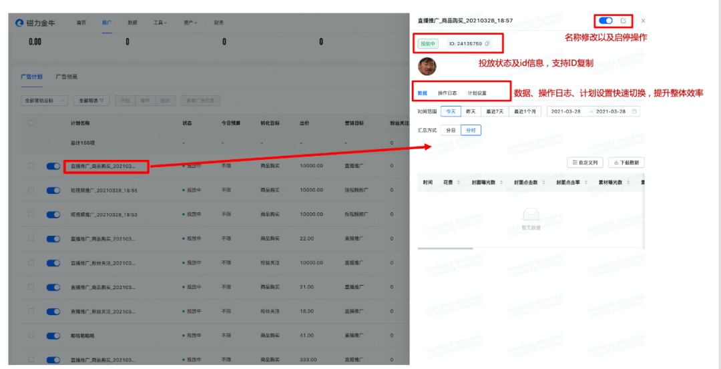Image resolution: width=721 pixels, height=369 pixels.
Task: Set time range to 最近7天
Action: tap(495, 111)
